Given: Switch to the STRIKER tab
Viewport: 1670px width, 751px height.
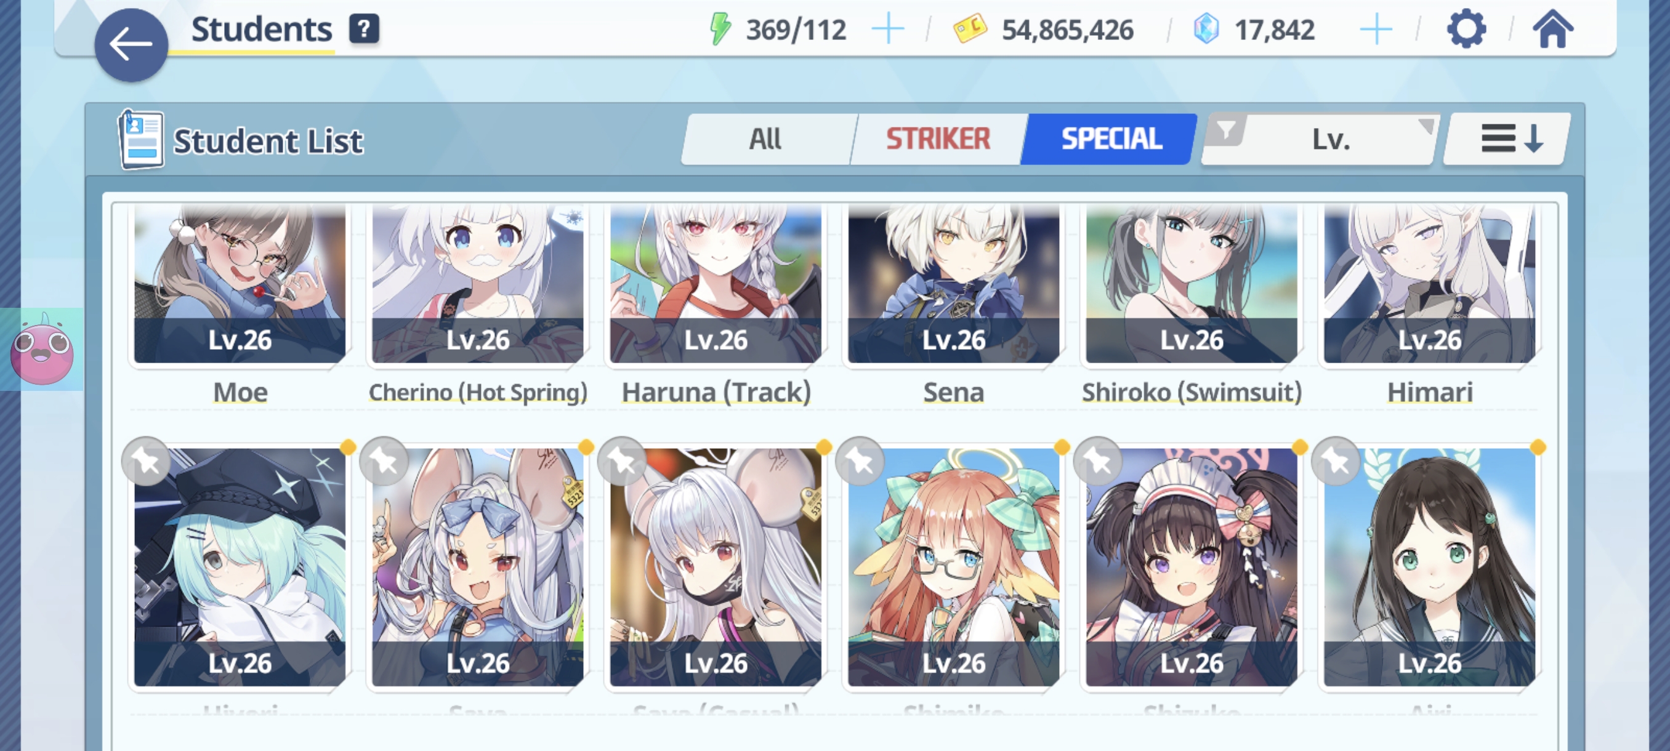Looking at the screenshot, I should click(938, 139).
